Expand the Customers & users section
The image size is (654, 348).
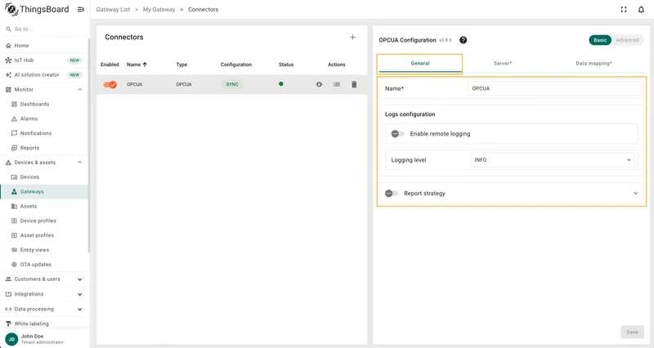[79, 279]
